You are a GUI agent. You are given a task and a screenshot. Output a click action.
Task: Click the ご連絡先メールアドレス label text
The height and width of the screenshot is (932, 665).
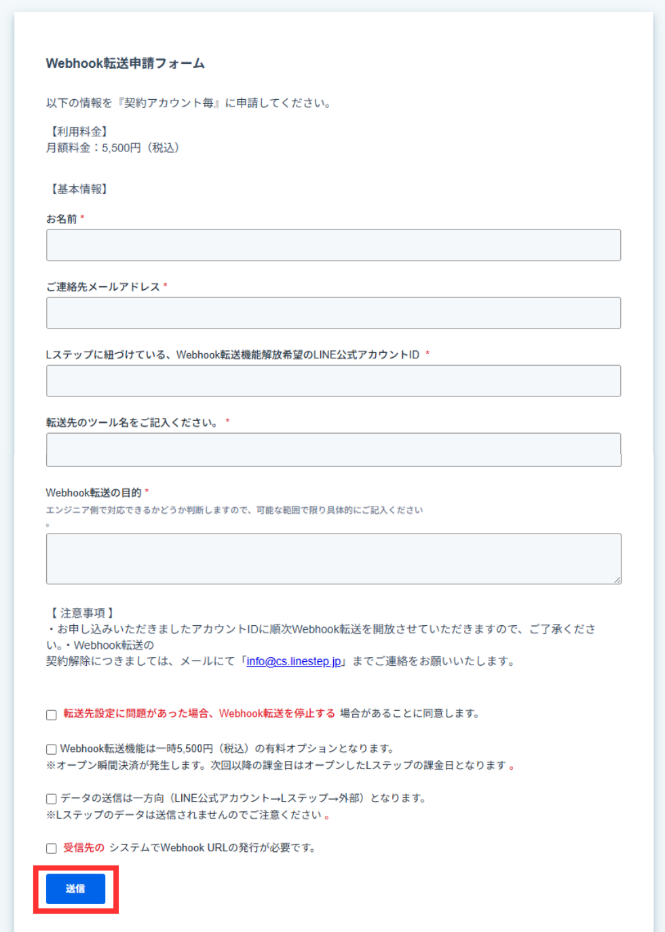pyautogui.click(x=102, y=286)
